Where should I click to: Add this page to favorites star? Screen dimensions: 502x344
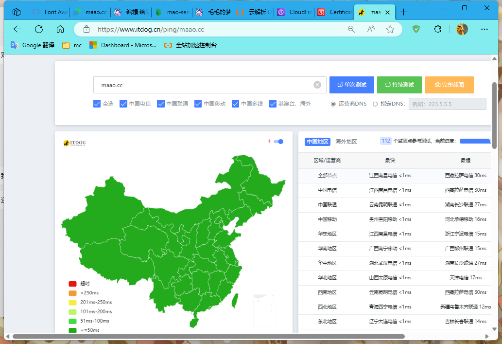(390, 29)
